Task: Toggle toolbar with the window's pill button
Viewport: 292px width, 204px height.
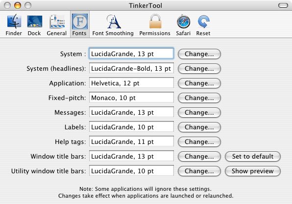Action: coord(283,5)
